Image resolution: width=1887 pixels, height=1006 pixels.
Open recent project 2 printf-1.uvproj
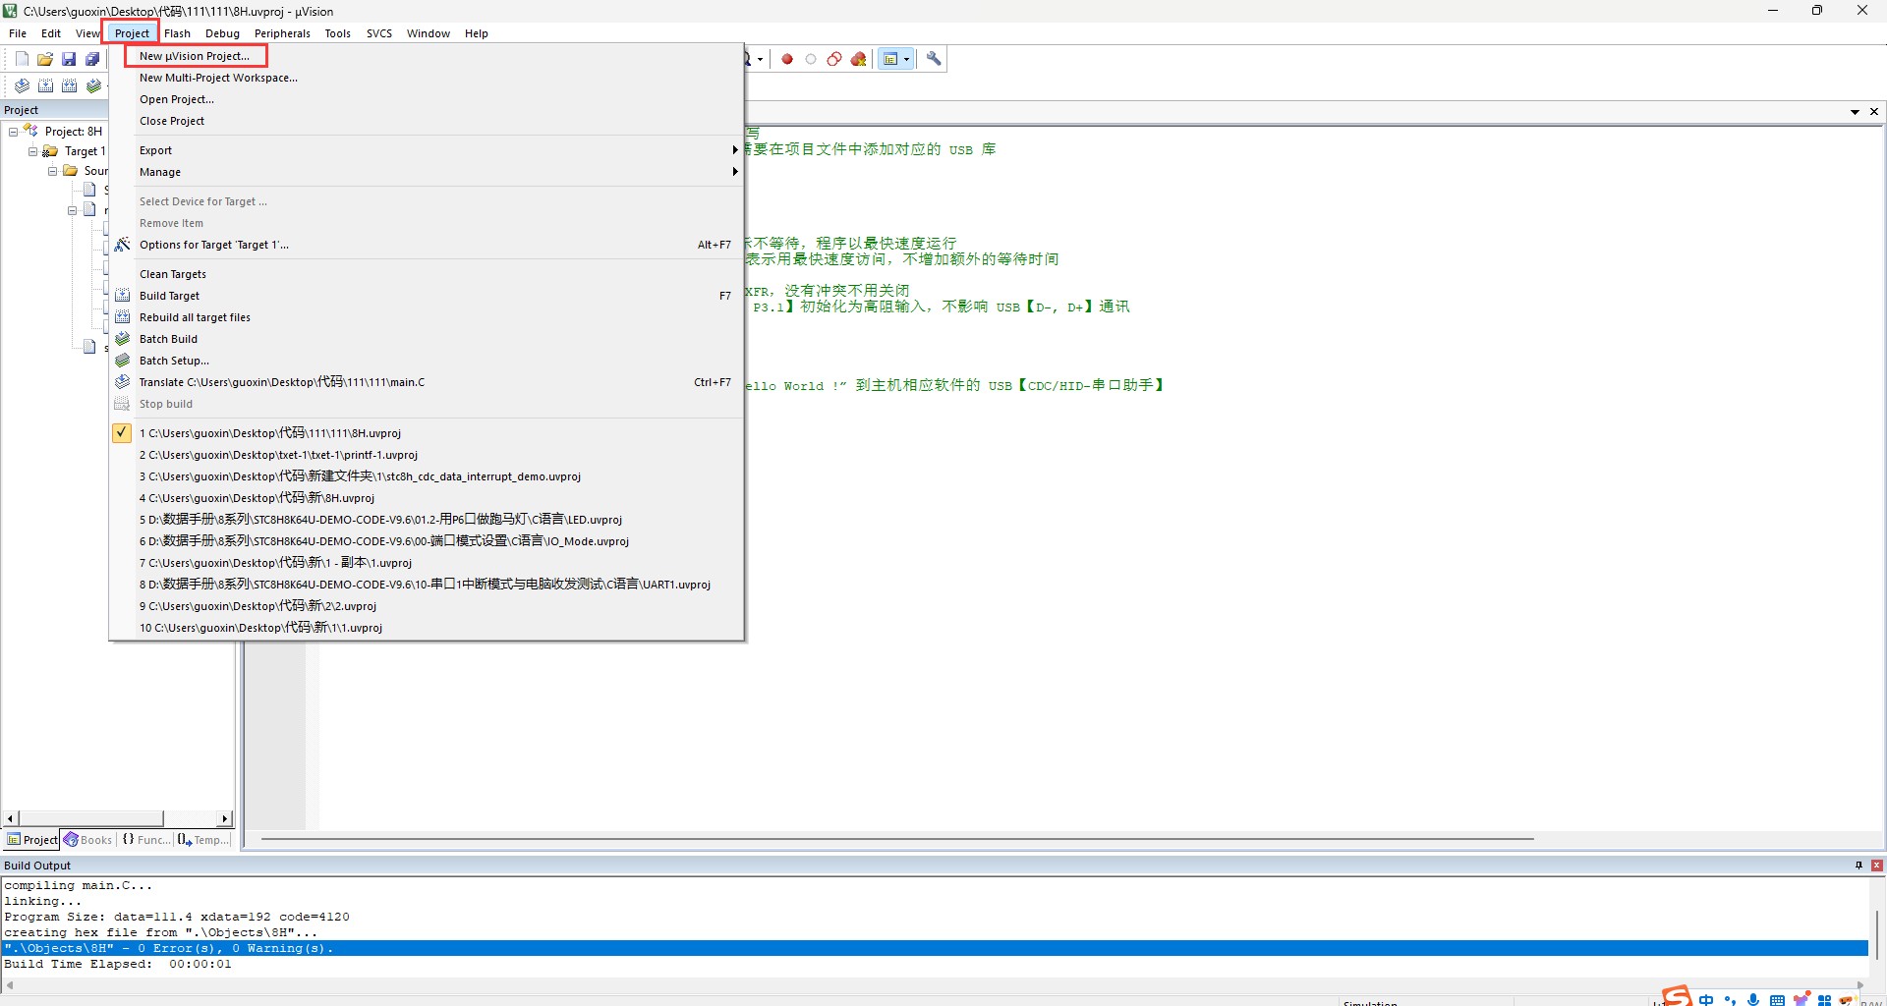pyautogui.click(x=427, y=455)
